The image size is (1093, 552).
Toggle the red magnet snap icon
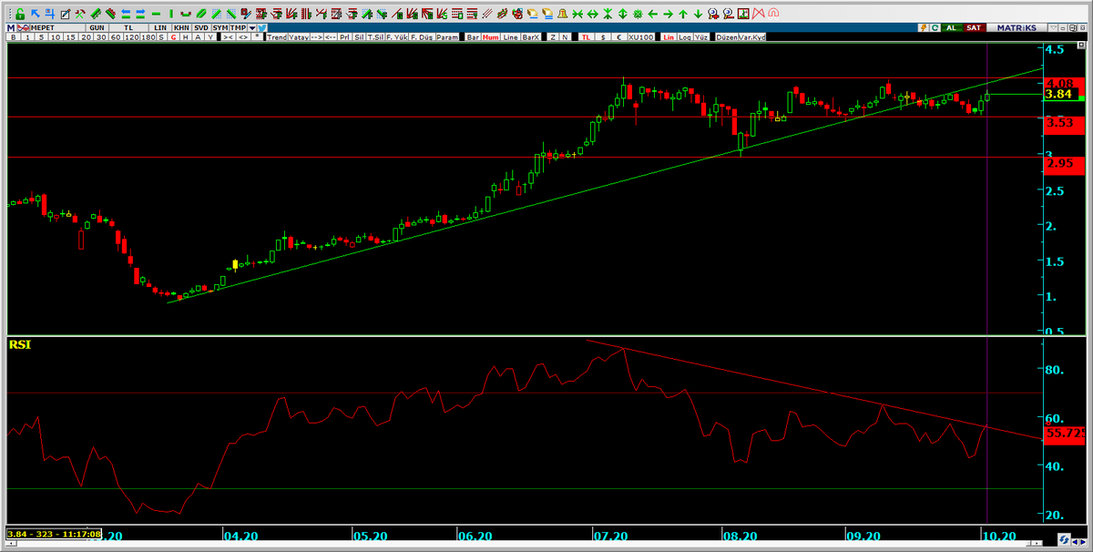click(x=773, y=14)
